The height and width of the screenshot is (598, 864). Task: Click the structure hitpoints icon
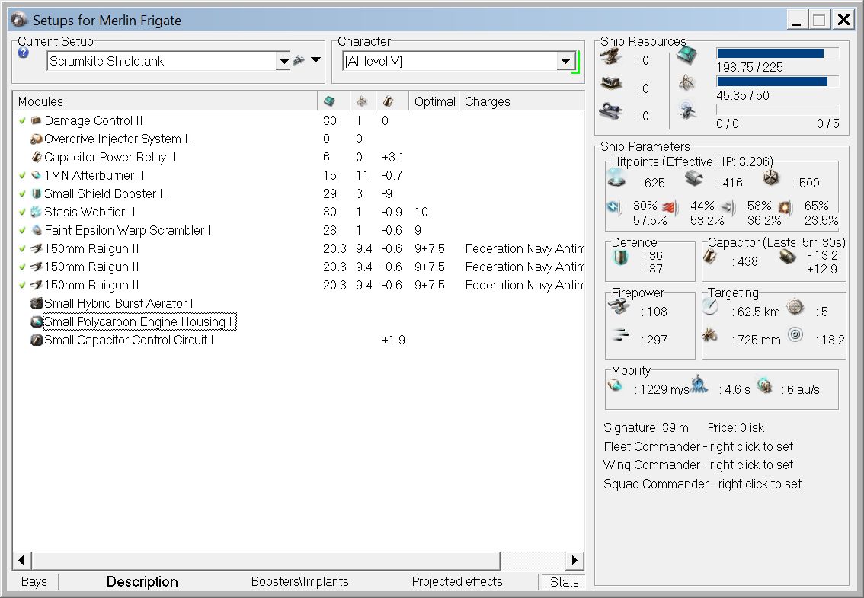pos(771,178)
